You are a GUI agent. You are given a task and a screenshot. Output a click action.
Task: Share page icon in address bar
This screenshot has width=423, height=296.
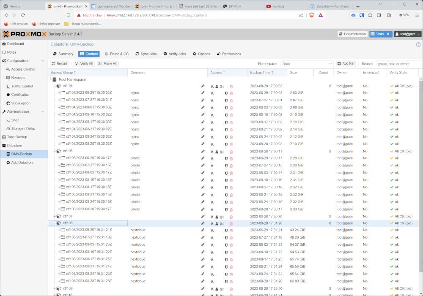(x=301, y=15)
